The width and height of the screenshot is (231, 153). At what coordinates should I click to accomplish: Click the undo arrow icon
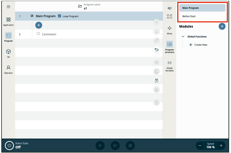[x=157, y=50]
